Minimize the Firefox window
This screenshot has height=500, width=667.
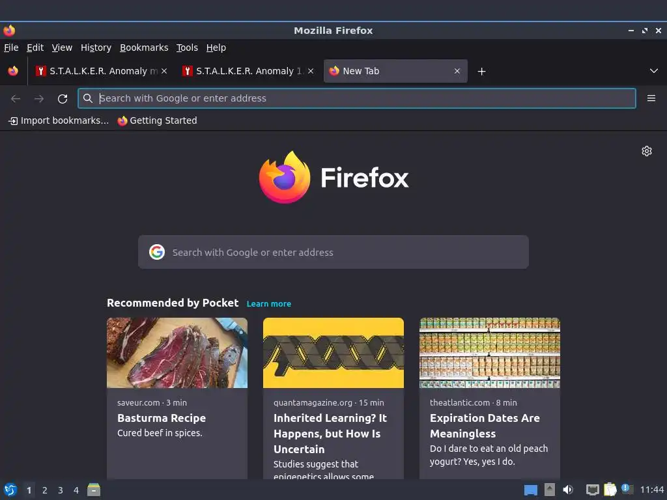pyautogui.click(x=631, y=31)
